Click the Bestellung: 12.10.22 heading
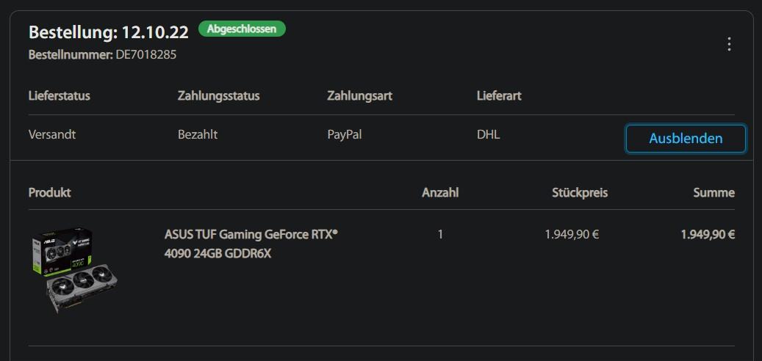The image size is (762, 361). (x=109, y=32)
